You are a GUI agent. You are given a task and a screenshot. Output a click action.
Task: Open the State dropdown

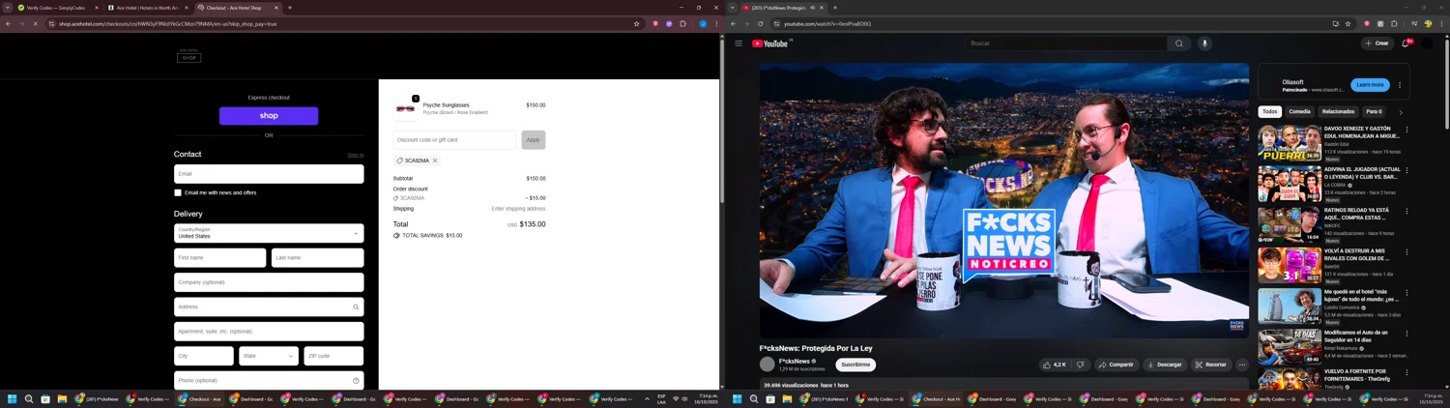tap(269, 356)
